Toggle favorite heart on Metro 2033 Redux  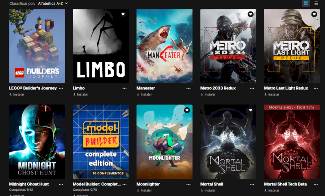coord(251,14)
